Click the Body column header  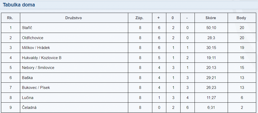(x=241, y=18)
